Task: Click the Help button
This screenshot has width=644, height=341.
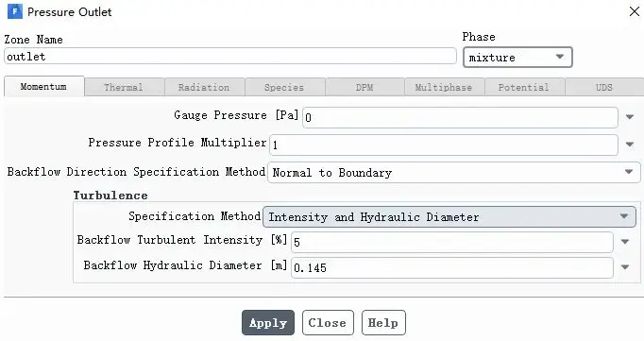Action: (383, 322)
